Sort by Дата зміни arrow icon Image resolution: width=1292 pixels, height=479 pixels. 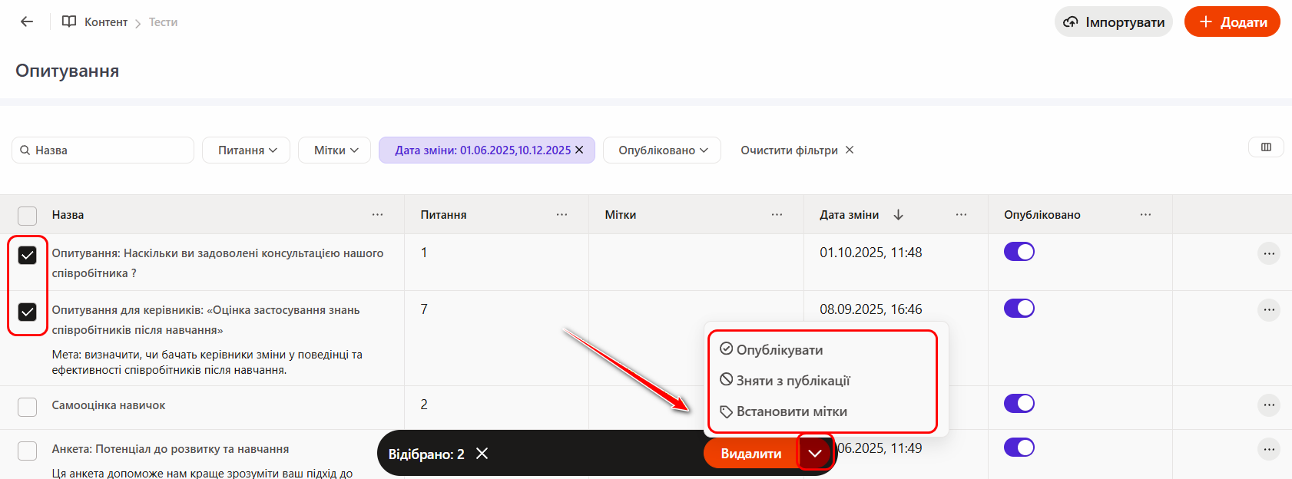(x=898, y=215)
